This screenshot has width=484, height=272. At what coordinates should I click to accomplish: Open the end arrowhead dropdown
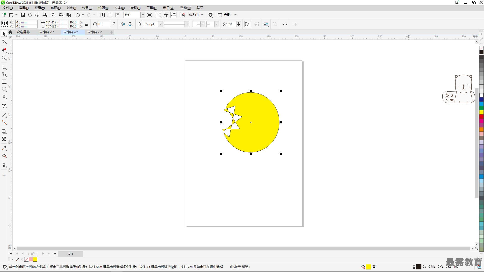217,24
